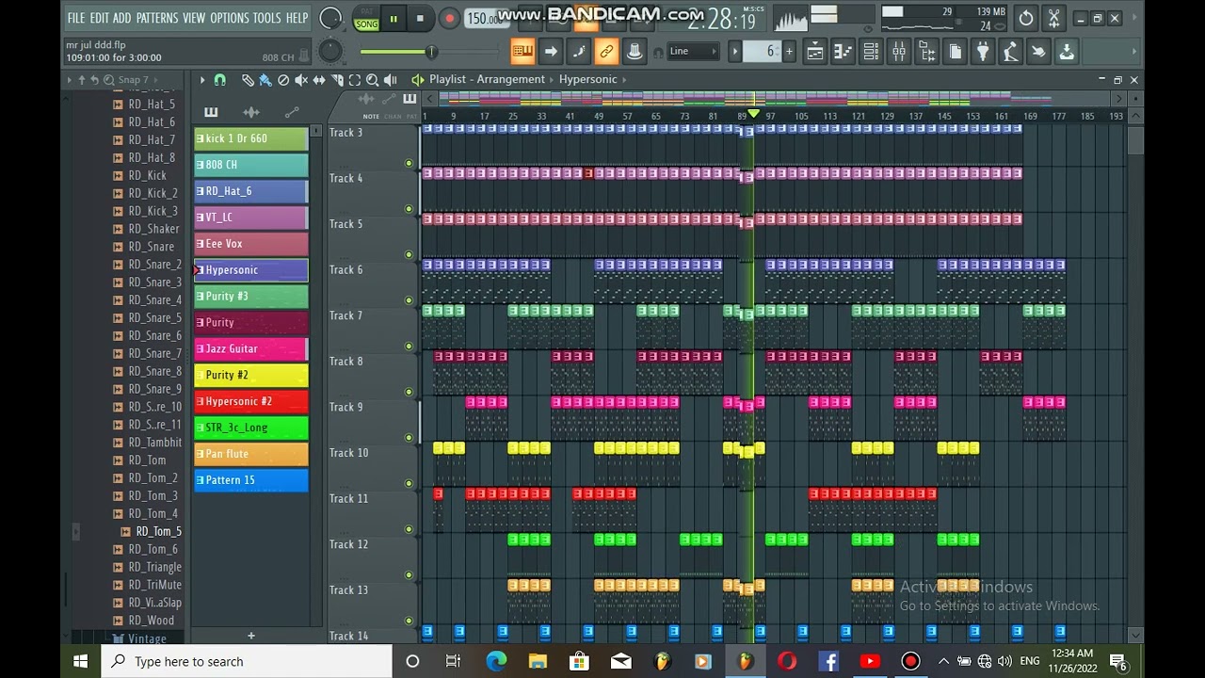Add a new pattern with plus button
Screen dimensions: 1205x678
(x=789, y=52)
